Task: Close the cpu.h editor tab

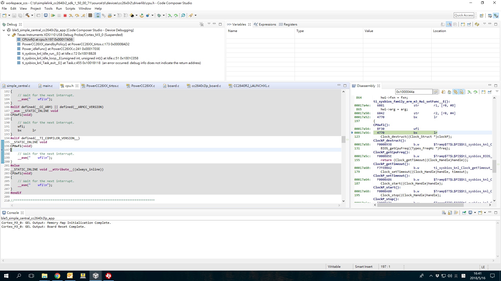Action: click(77, 86)
